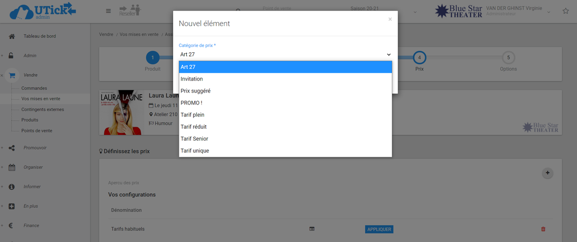Expand the Admin sidebar section
Viewport: 577px width, 242px height.
pyautogui.click(x=30, y=55)
